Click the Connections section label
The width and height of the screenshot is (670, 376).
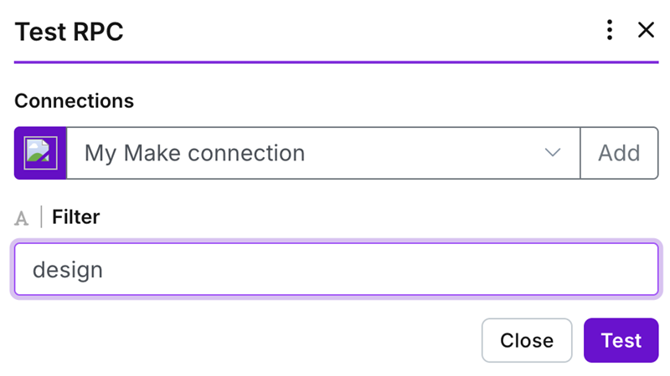pos(74,101)
